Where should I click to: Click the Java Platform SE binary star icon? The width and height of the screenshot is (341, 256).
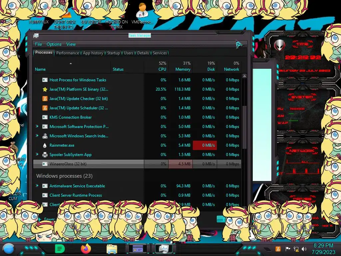pos(45,89)
